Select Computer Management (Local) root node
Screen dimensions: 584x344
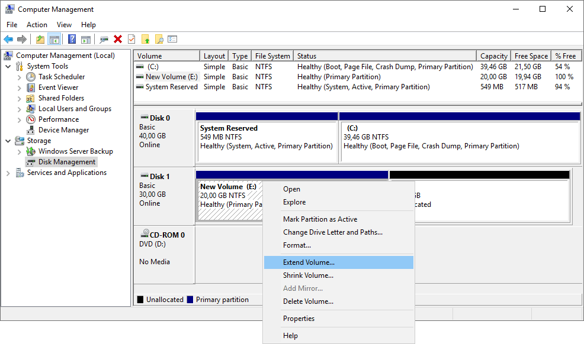[x=65, y=56]
